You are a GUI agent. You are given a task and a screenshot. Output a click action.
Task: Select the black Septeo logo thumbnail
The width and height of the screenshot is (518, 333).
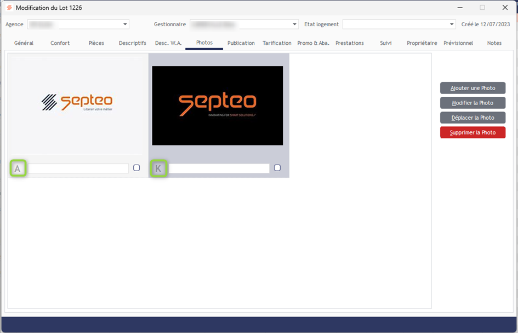tap(217, 106)
